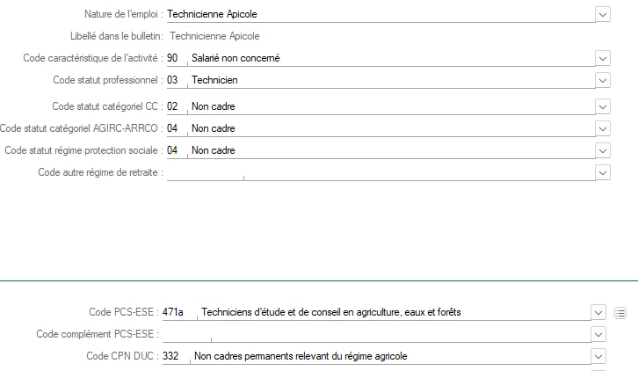
Task: Click the list icon beside Code PCS-ESE
Action: click(621, 312)
